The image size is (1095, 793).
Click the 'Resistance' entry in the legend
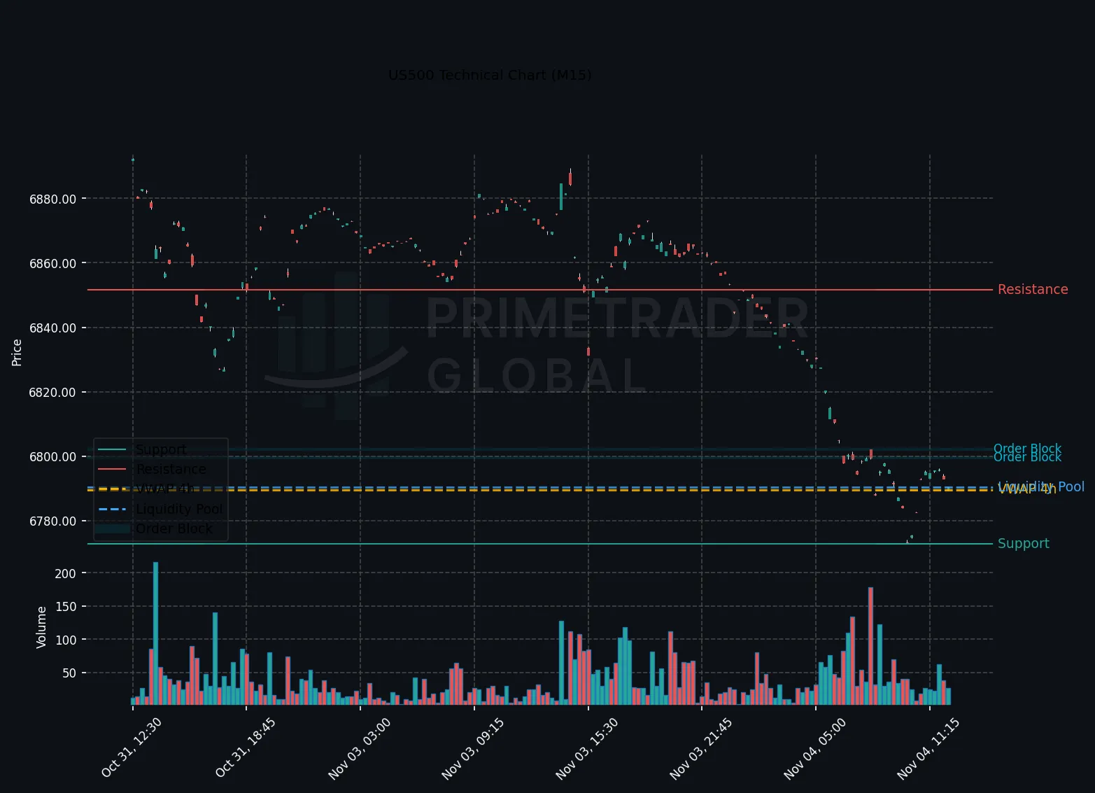pyautogui.click(x=171, y=469)
